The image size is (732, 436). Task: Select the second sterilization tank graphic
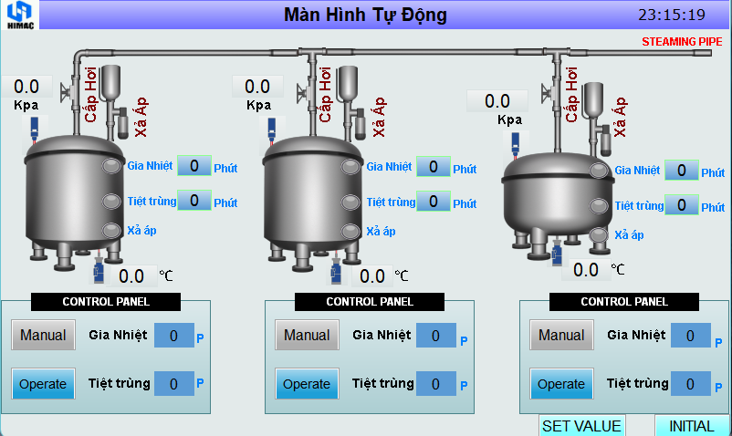[313, 203]
